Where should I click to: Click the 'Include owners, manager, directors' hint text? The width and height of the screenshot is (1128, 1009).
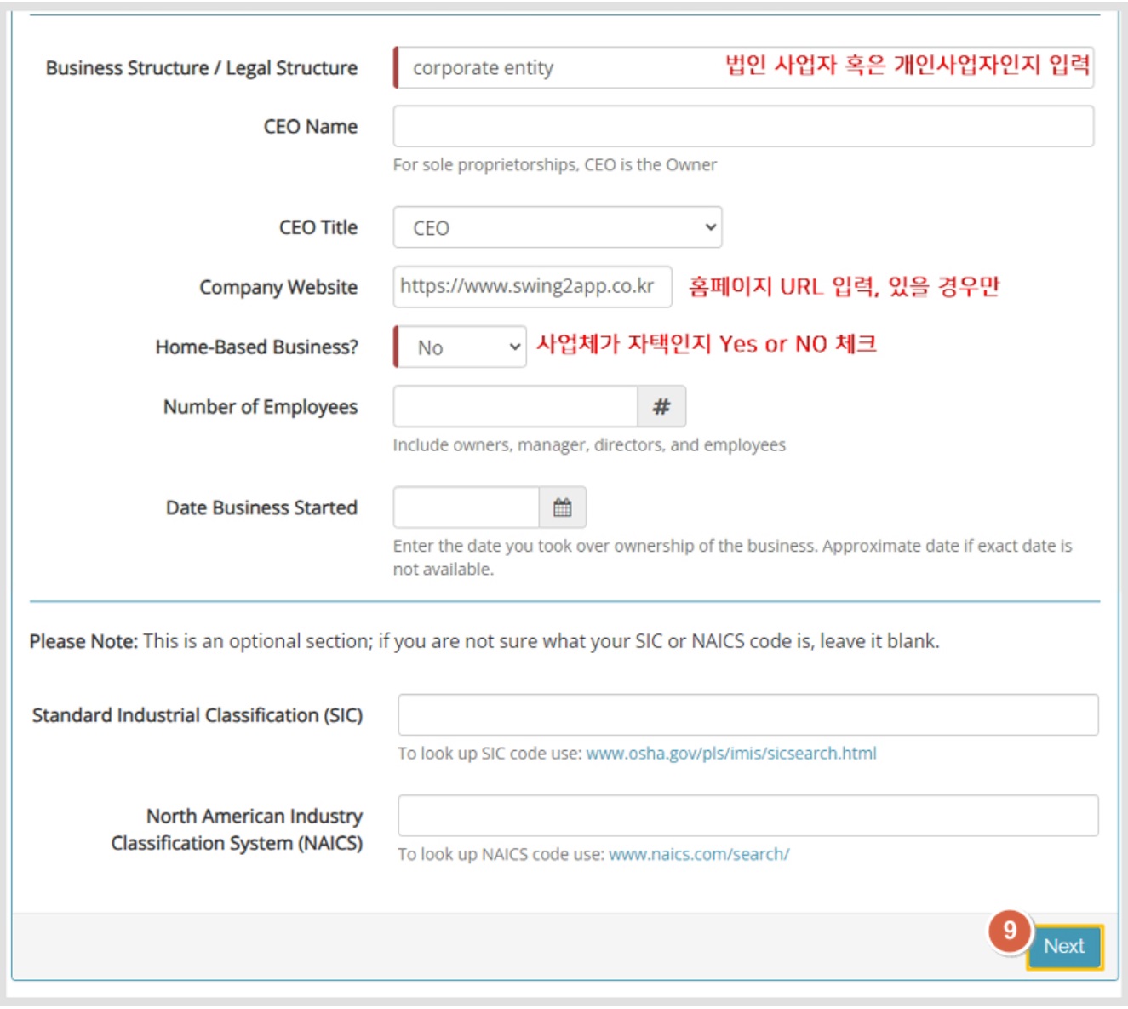589,445
